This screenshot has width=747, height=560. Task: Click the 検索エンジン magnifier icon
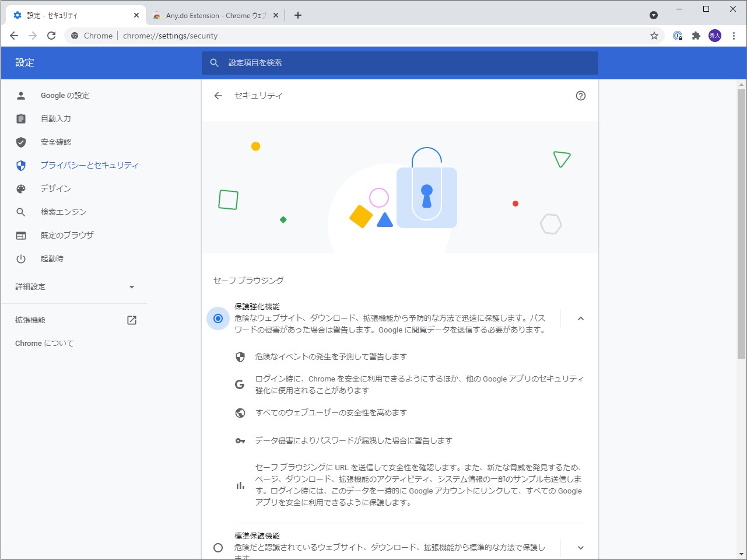click(x=21, y=212)
